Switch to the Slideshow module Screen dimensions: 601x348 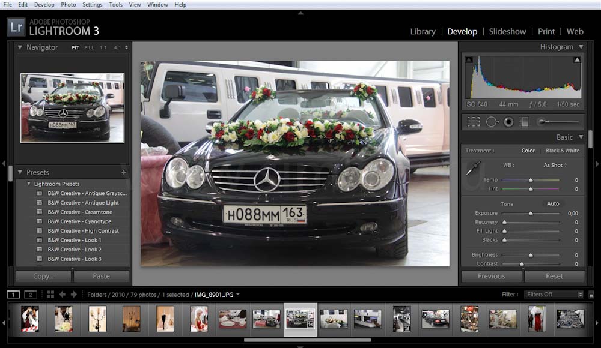pyautogui.click(x=507, y=32)
